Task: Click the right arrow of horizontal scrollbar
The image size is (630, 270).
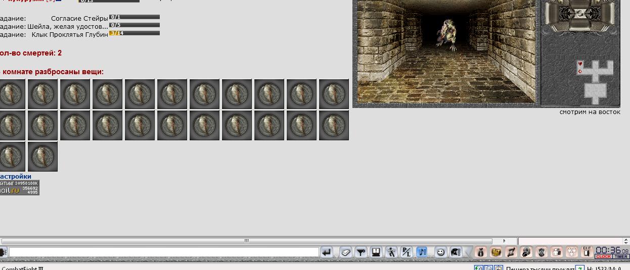Action: (x=504, y=241)
